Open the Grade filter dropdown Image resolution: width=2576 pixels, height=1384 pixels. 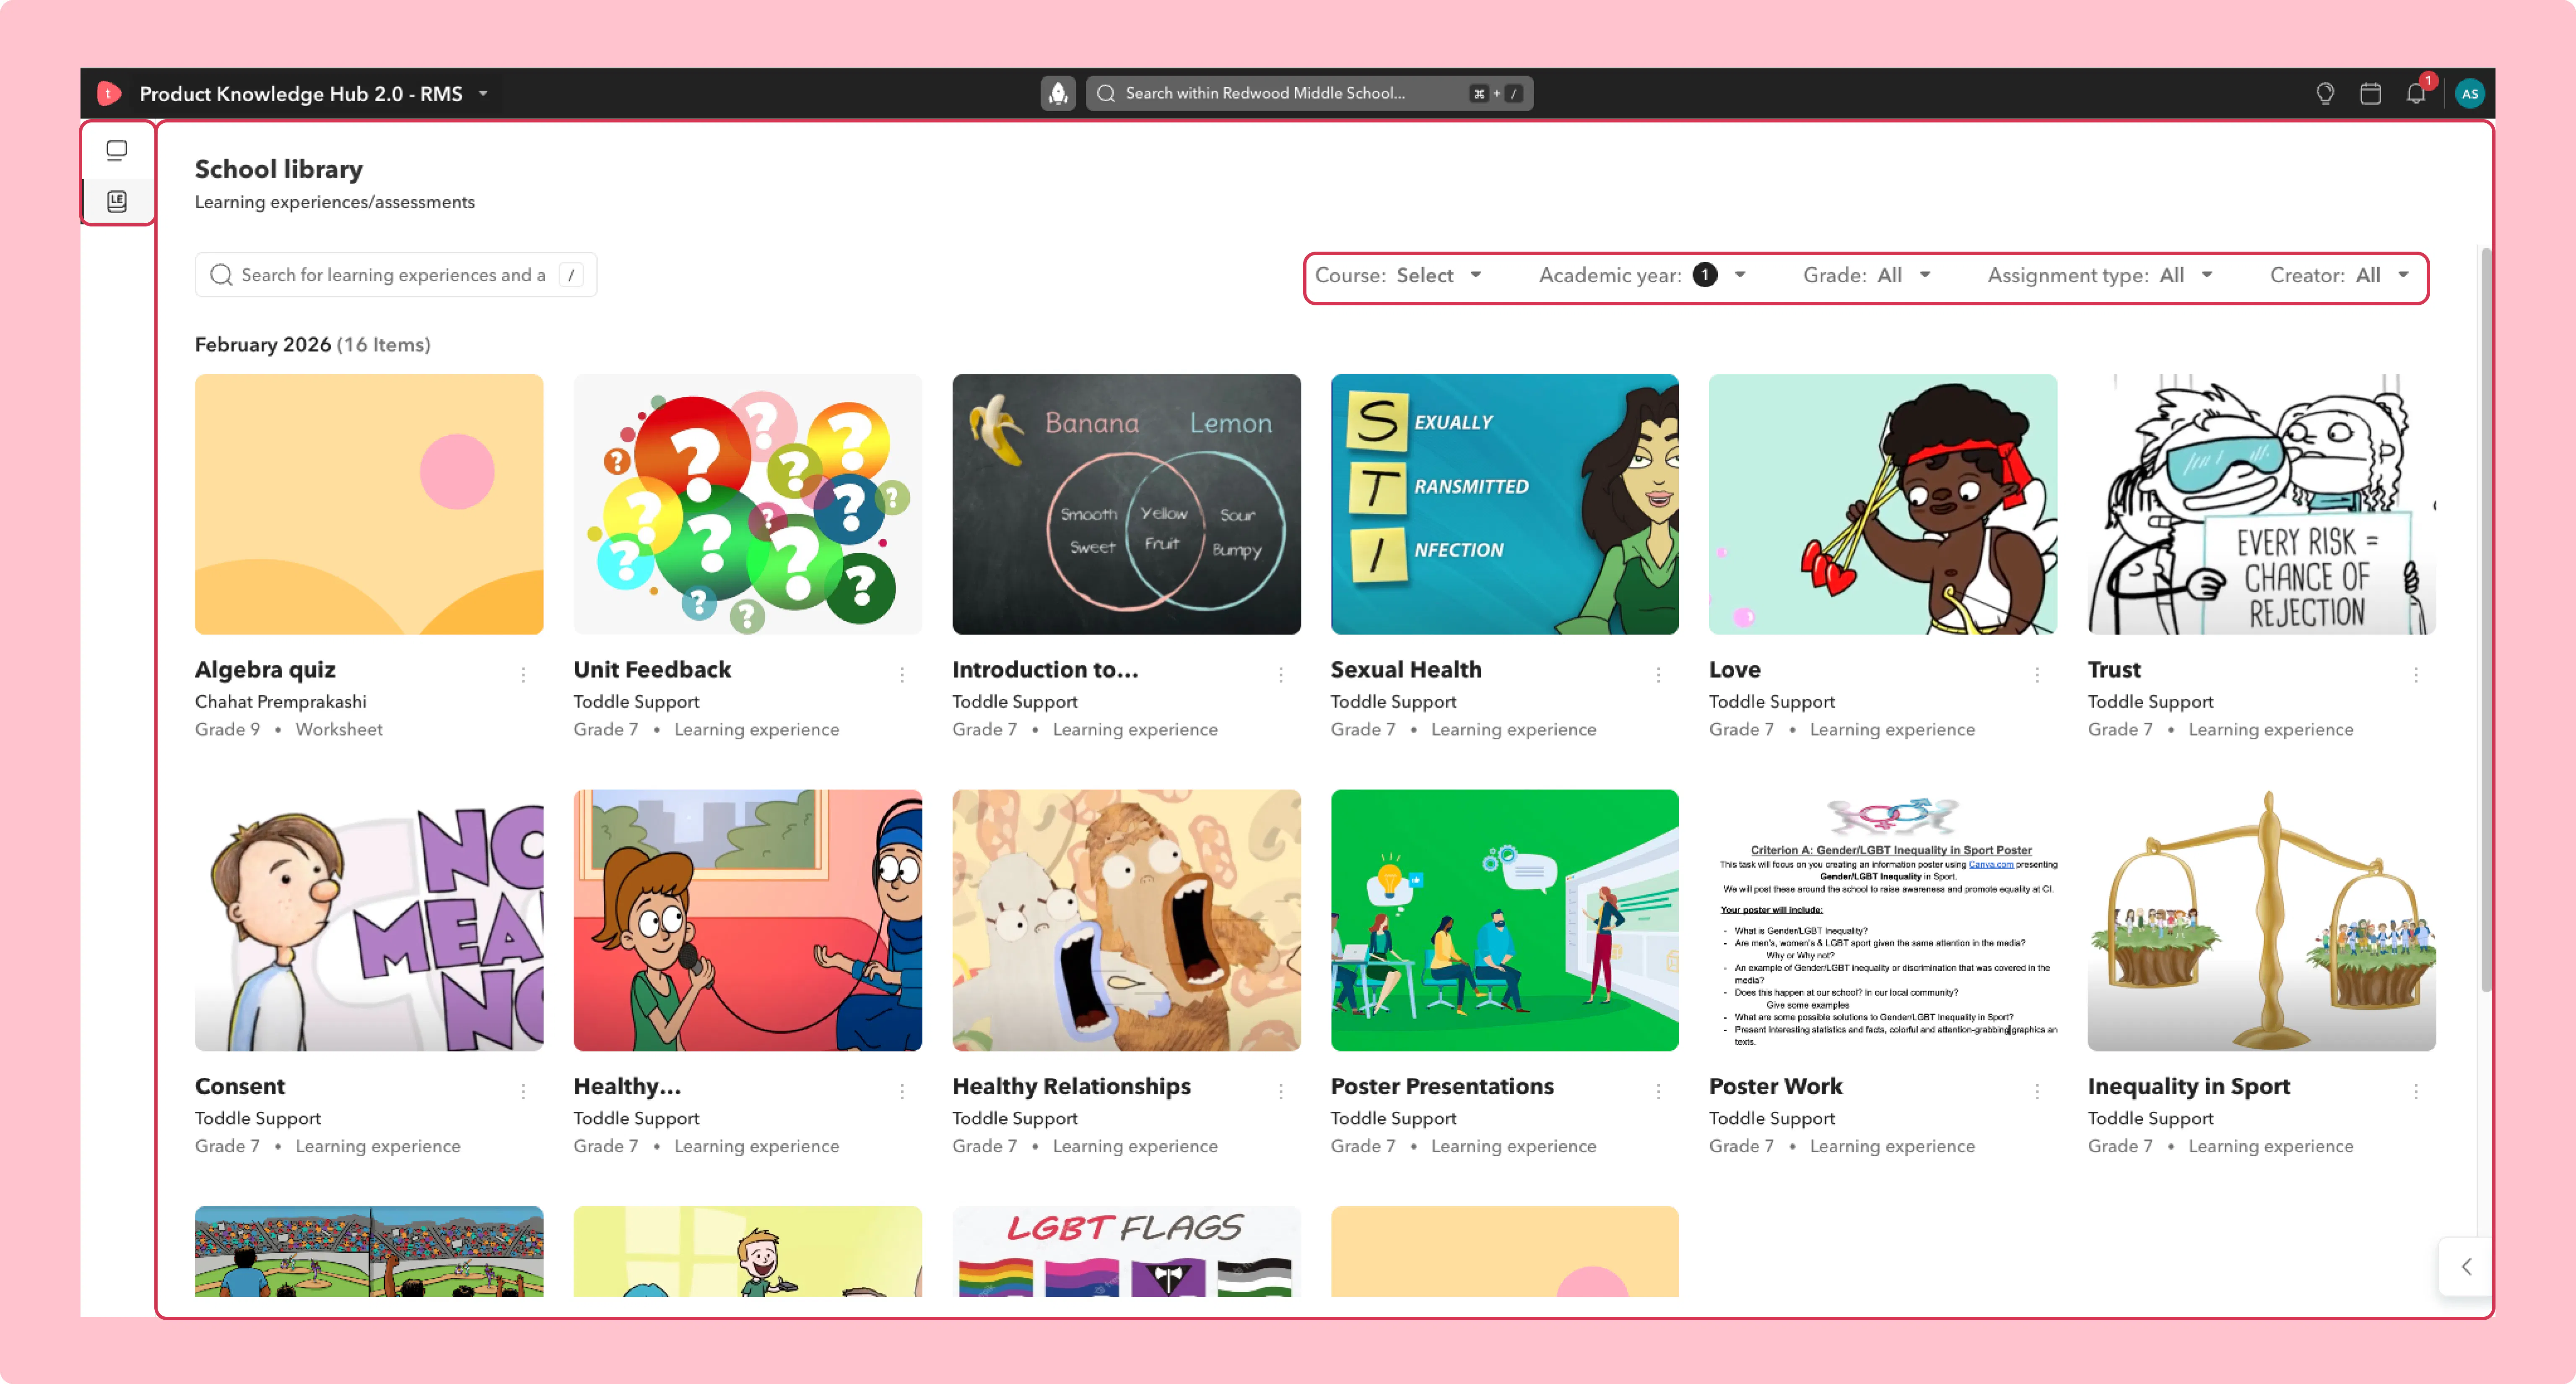[1866, 275]
